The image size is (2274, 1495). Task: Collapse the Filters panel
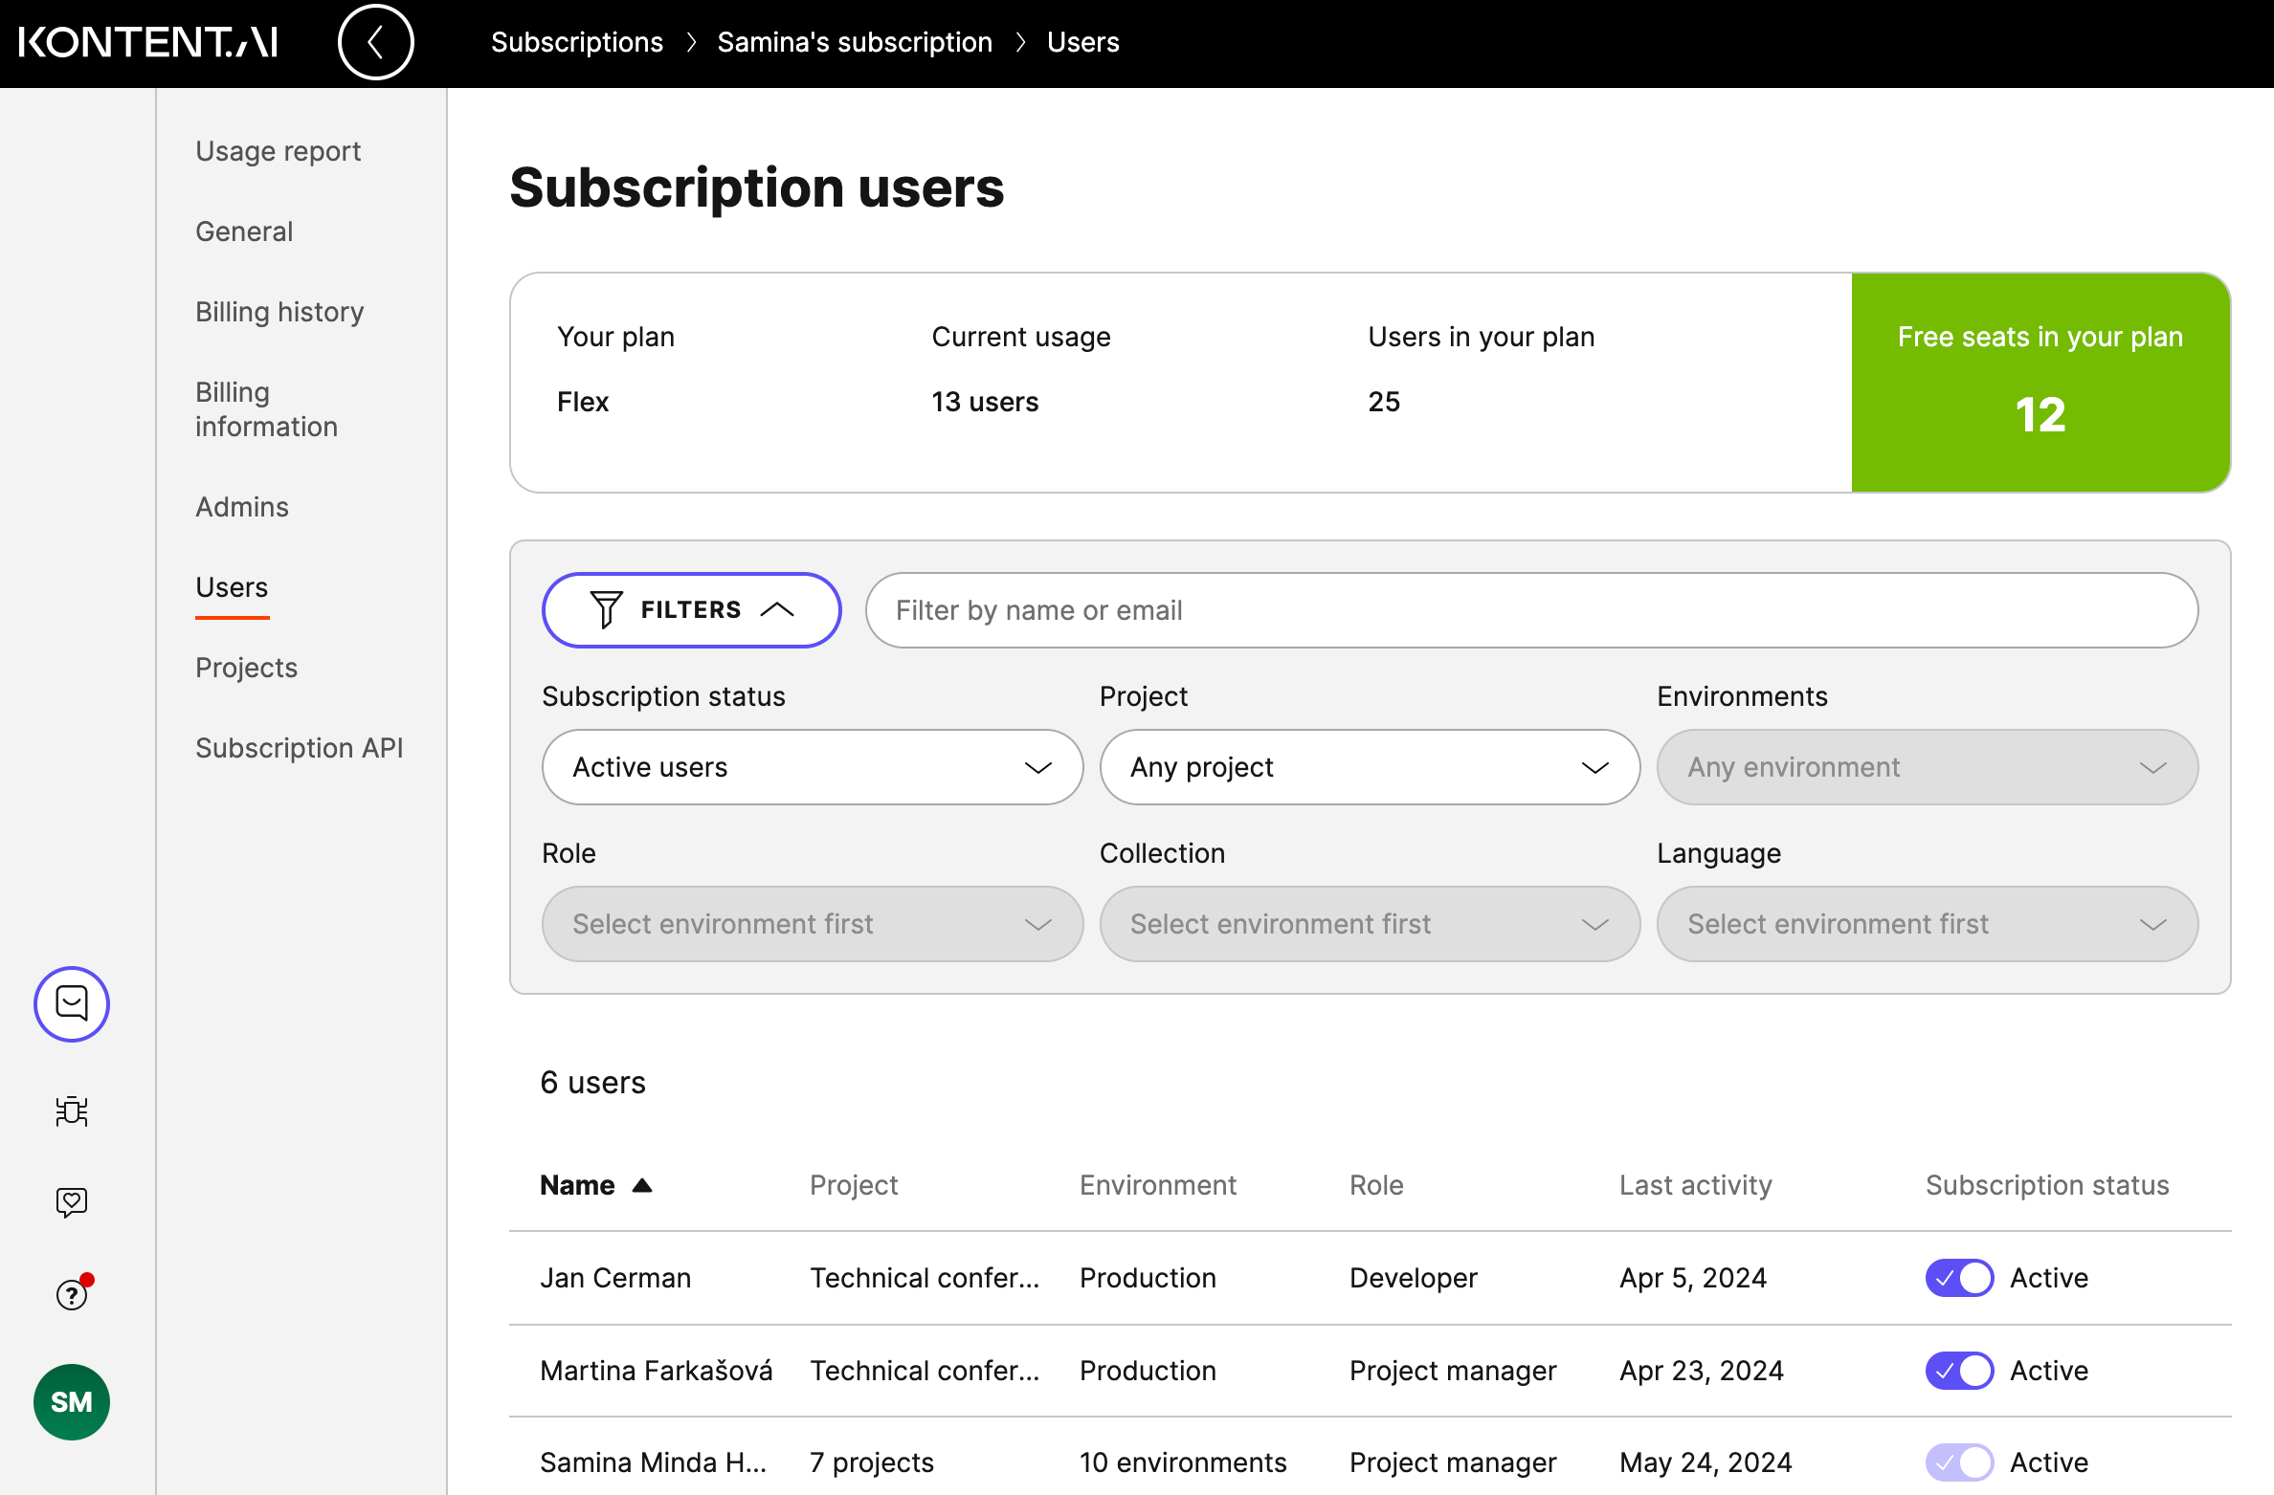[691, 610]
